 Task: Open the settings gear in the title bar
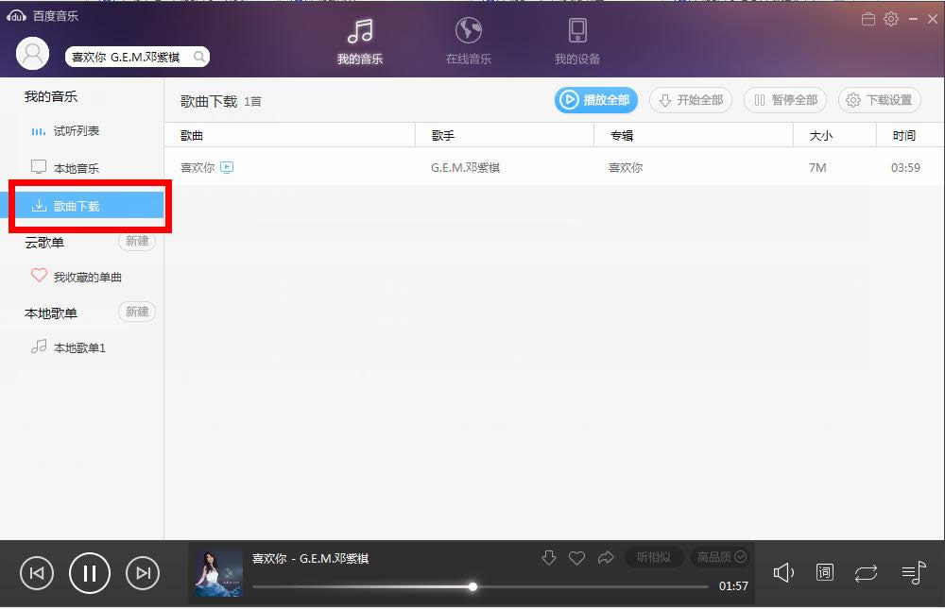click(889, 18)
